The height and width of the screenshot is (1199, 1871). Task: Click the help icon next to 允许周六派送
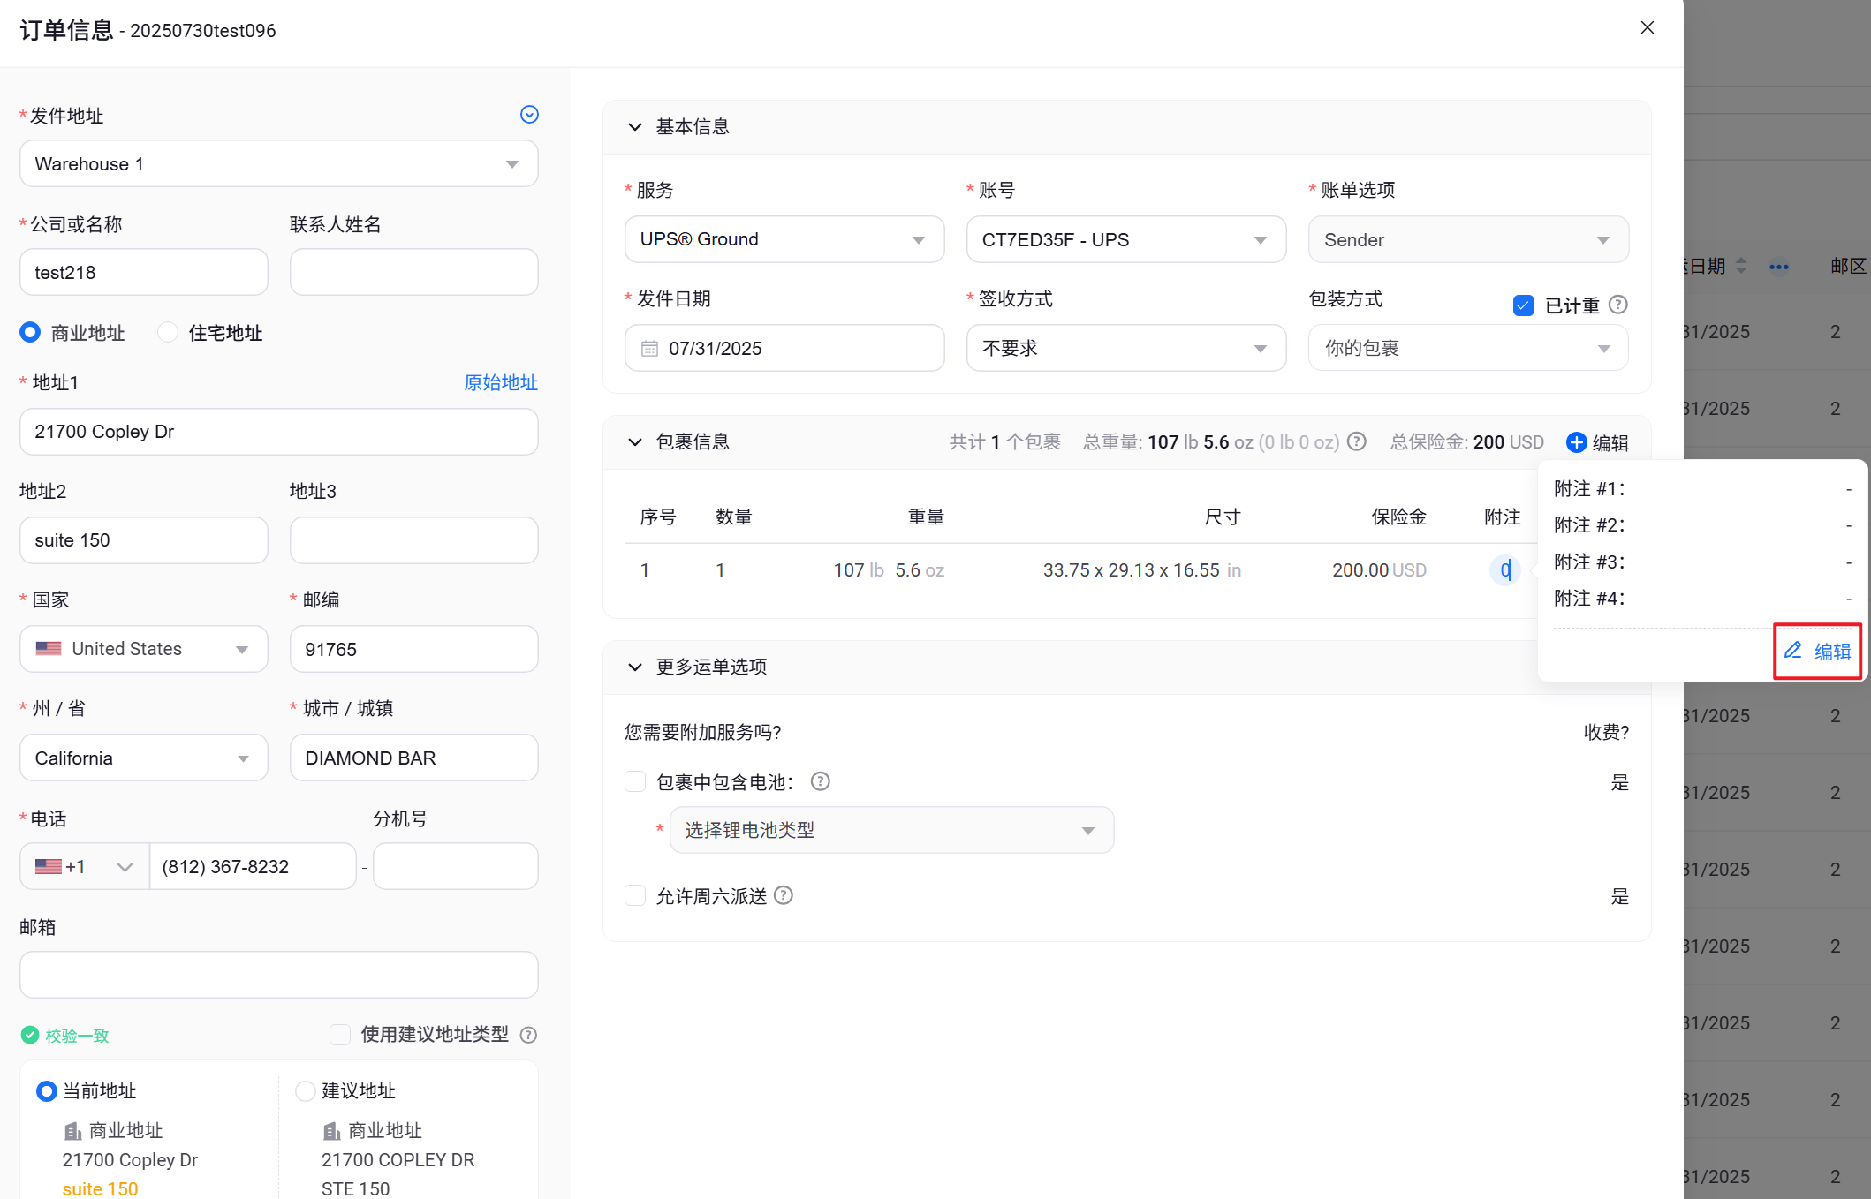tap(784, 895)
